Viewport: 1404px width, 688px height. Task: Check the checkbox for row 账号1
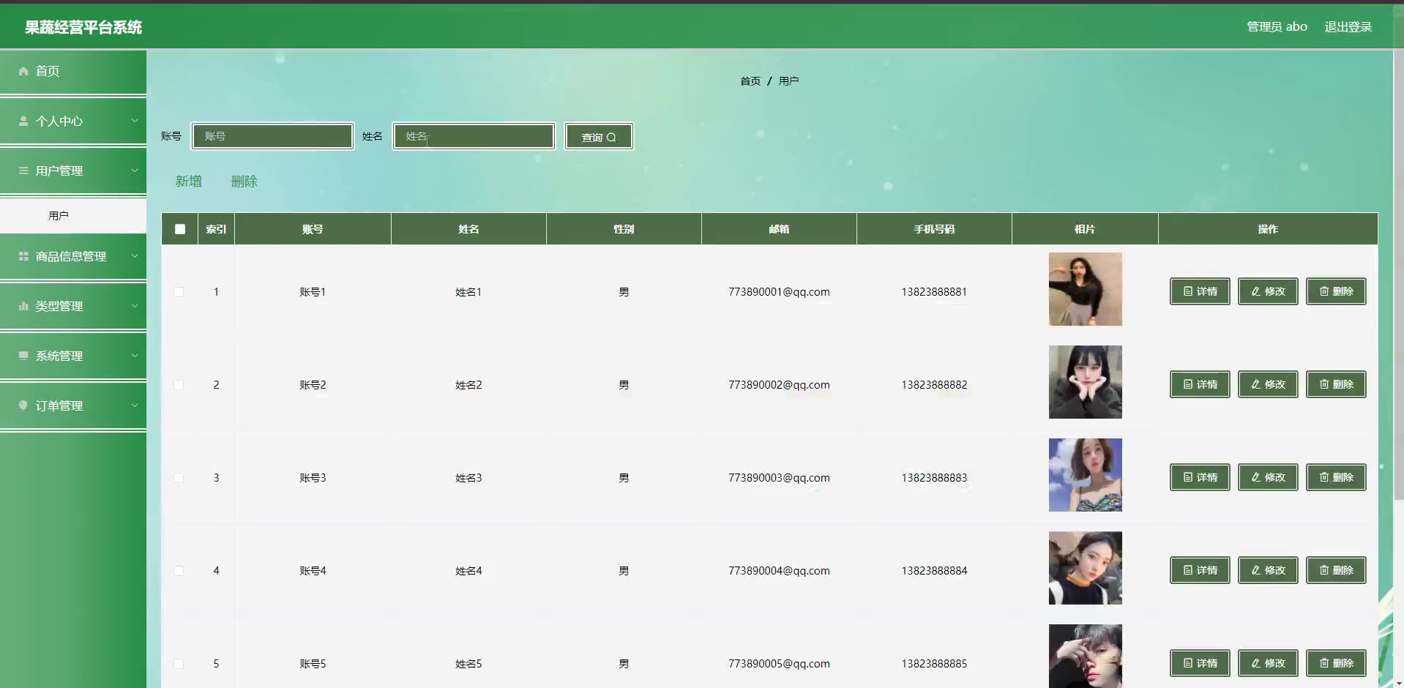coord(179,292)
